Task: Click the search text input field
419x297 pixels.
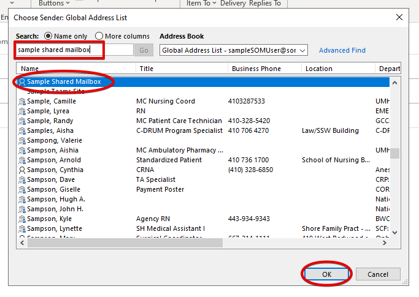Action: tap(74, 50)
